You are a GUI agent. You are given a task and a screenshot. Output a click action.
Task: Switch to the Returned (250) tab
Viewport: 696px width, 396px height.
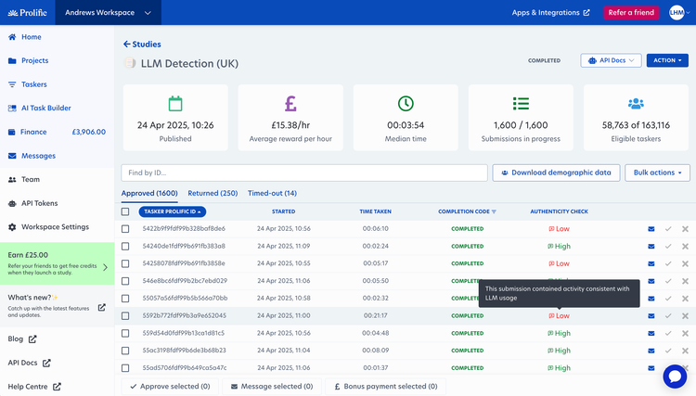tap(213, 193)
